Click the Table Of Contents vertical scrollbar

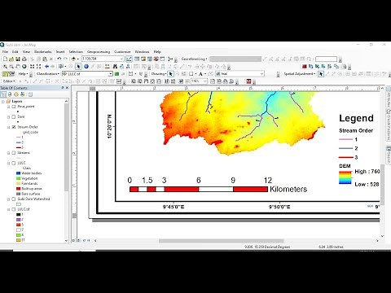(x=66, y=148)
